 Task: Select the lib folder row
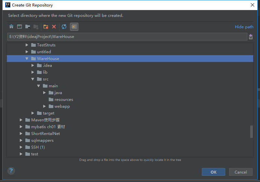click(x=130, y=72)
